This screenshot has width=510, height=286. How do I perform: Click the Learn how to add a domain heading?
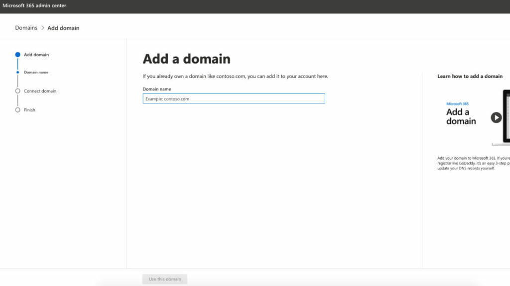(470, 77)
